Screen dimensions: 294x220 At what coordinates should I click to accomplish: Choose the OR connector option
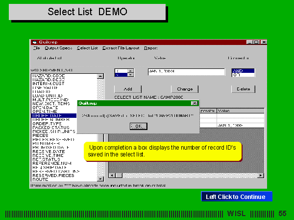(243, 75)
